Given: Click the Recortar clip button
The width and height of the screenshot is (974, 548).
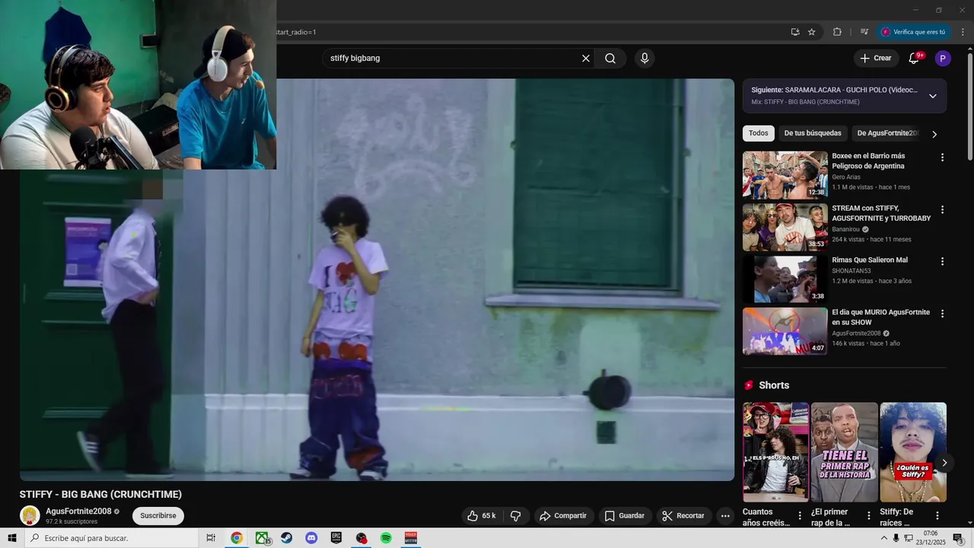Looking at the screenshot, I should click(683, 516).
